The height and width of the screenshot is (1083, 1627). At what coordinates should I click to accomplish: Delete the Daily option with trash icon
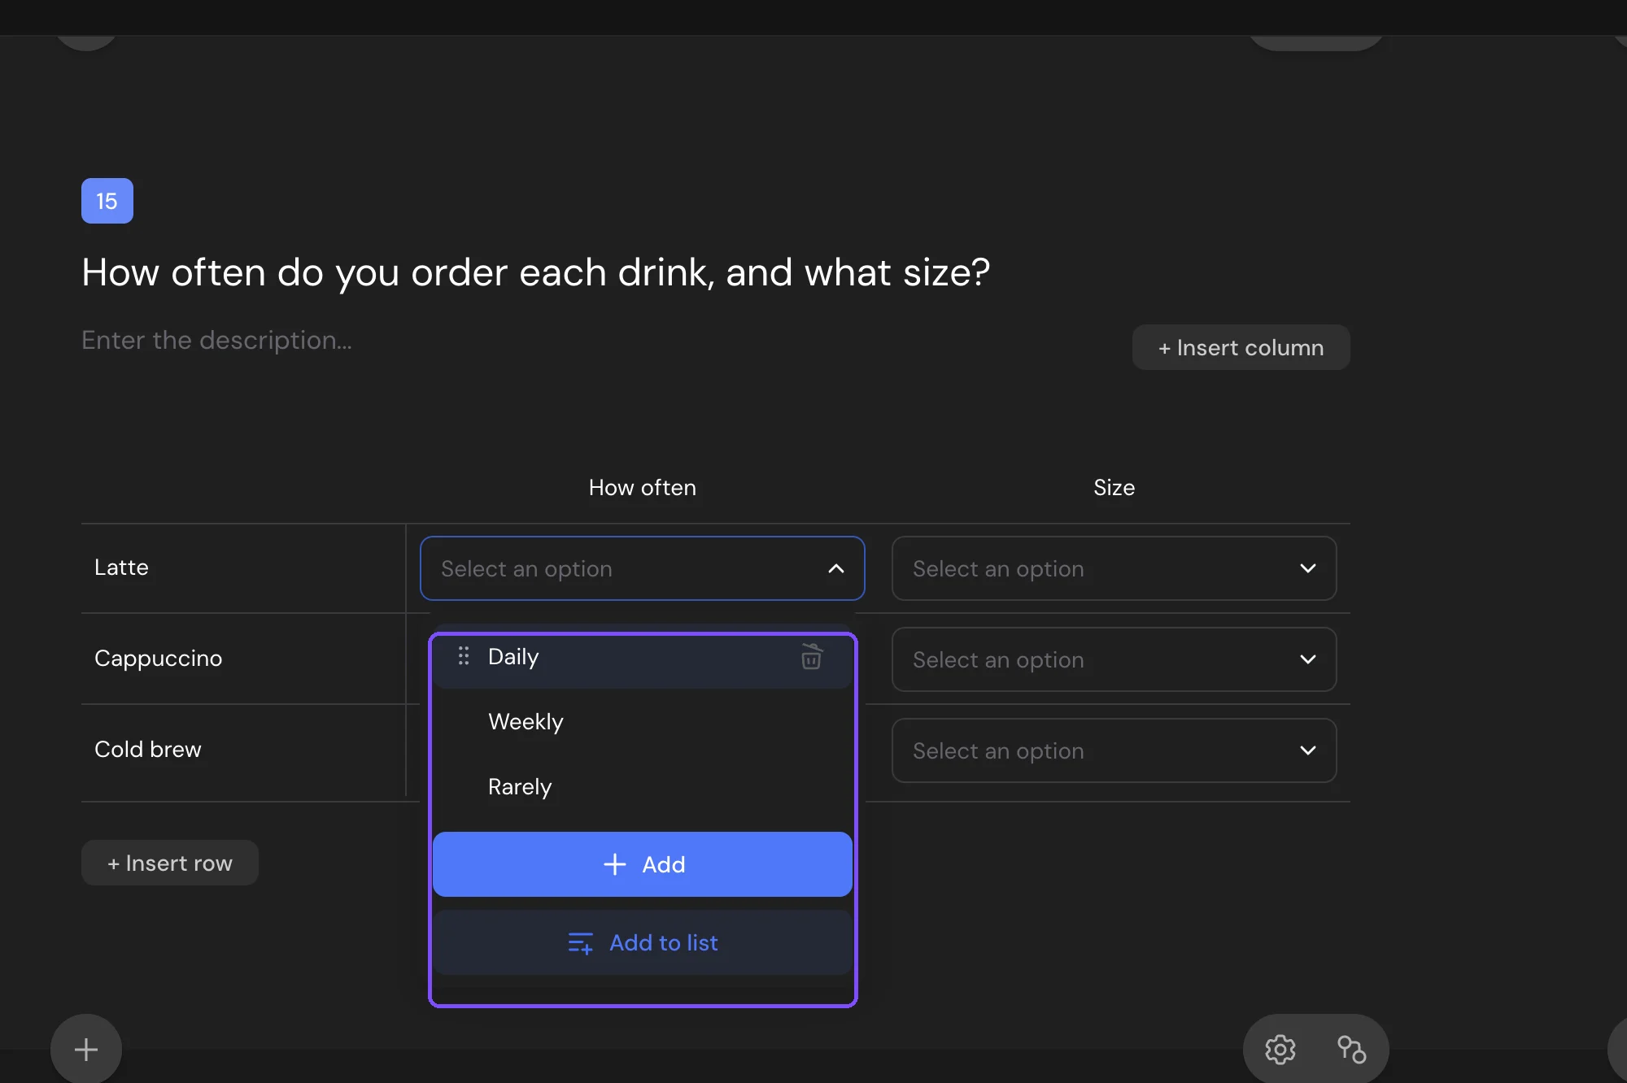point(811,656)
